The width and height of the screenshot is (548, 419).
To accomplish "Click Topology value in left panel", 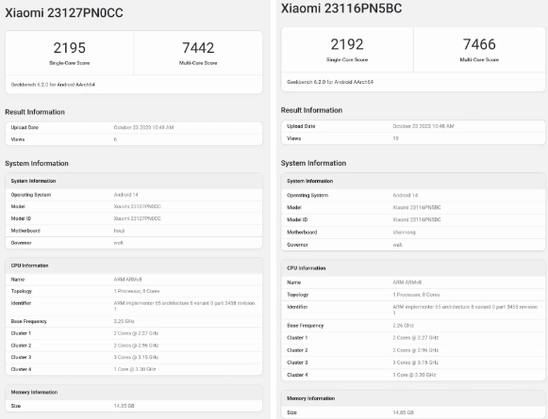I will tap(137, 291).
